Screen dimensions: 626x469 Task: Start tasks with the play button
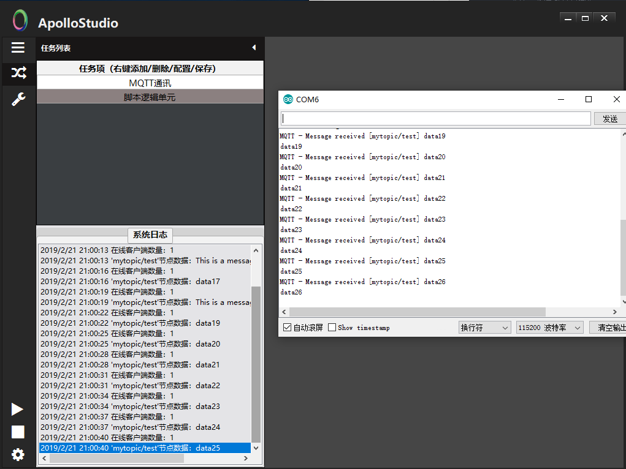click(17, 409)
